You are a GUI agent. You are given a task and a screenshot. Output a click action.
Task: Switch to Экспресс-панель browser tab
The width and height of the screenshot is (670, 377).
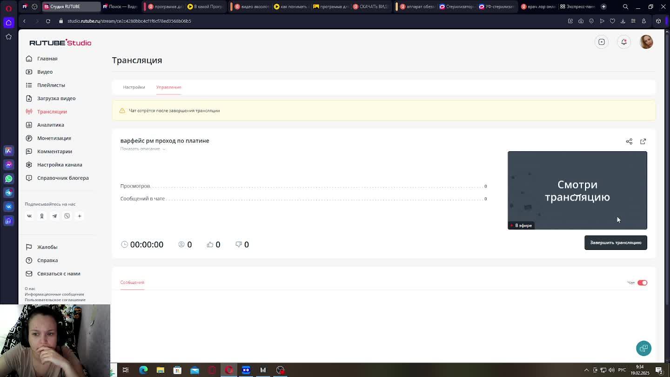tap(578, 7)
